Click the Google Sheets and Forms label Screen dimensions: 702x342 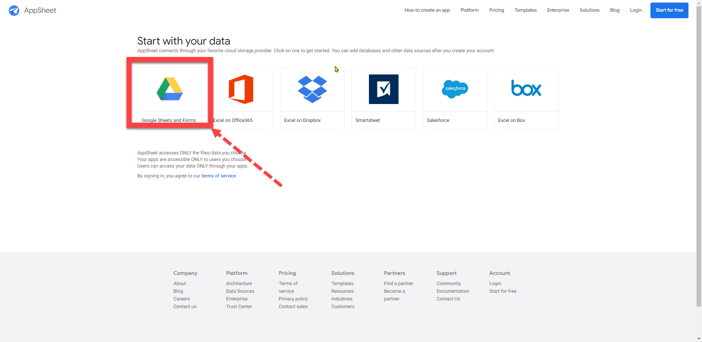[169, 120]
